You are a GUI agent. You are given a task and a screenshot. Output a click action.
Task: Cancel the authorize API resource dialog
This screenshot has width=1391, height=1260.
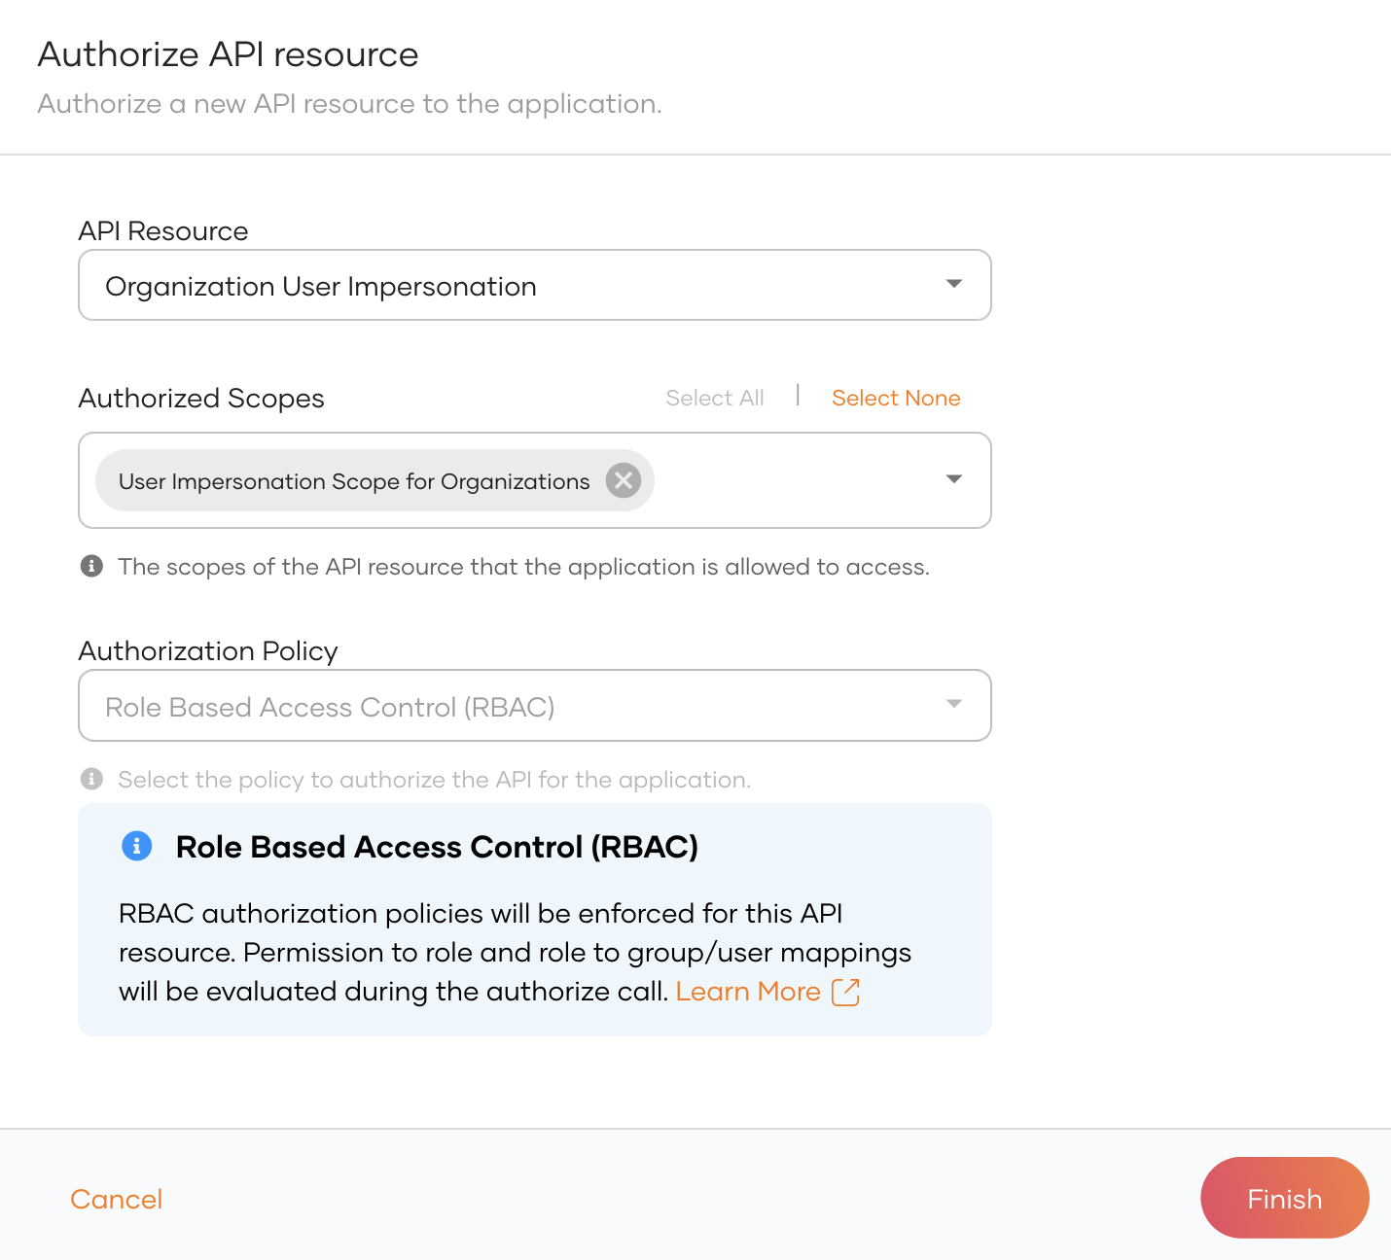pos(116,1199)
